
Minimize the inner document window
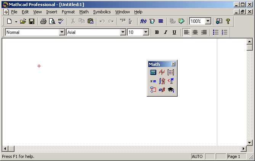(x=236, y=12)
